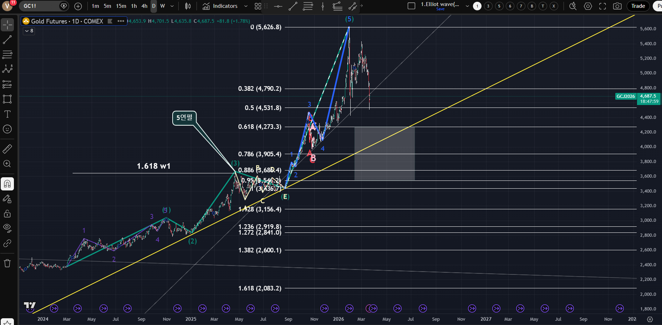Expand the timeframe interval dropdown

point(172,6)
